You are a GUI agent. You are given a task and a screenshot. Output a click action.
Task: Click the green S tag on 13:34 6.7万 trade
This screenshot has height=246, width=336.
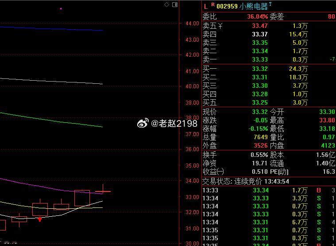tap(319, 222)
